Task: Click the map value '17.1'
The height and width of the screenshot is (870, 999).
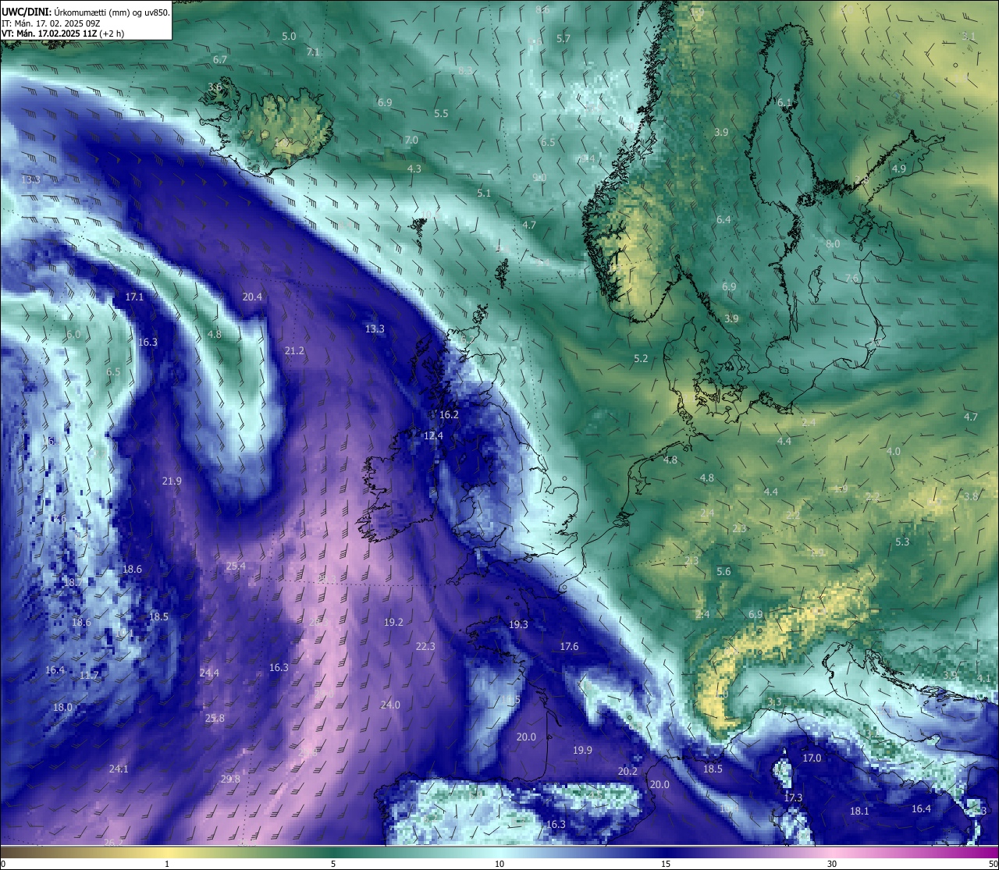Action: tap(134, 297)
